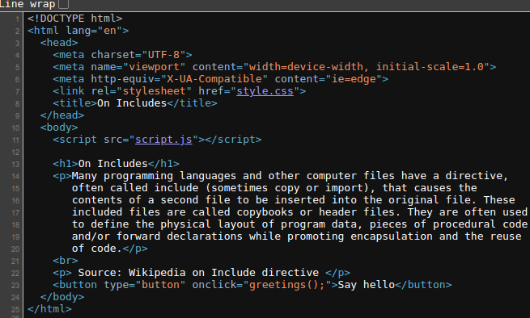Click line number 7 in the gutter
The image size is (530, 318).
pyautogui.click(x=17, y=92)
